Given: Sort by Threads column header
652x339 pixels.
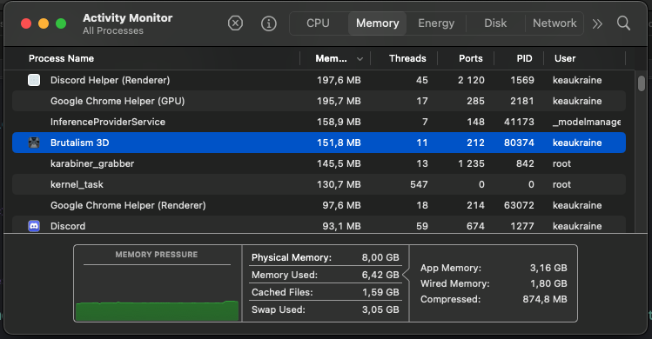Looking at the screenshot, I should [407, 58].
